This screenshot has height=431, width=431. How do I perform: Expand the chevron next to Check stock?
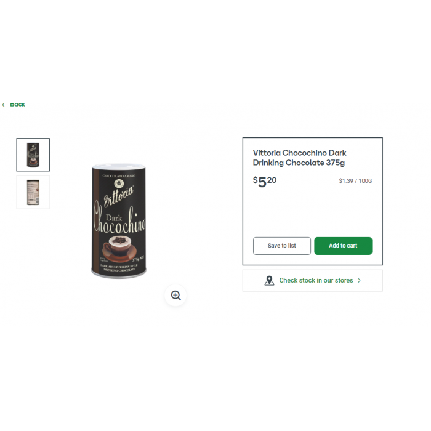[x=359, y=280]
